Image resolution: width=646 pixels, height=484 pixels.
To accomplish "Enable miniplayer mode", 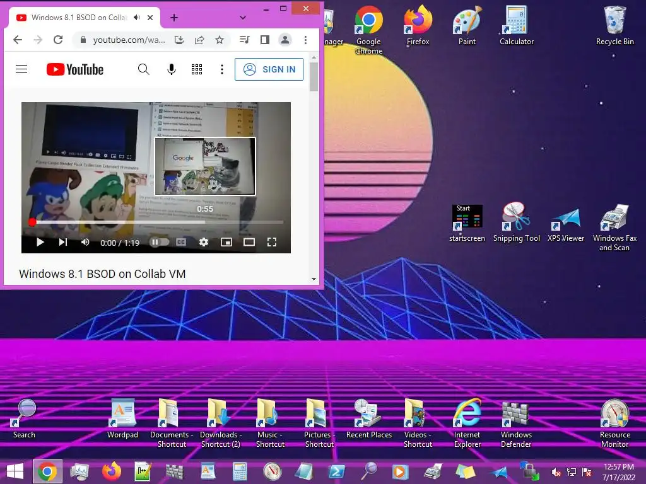I will coord(226,243).
